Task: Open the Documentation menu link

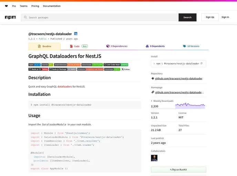Action: coord(52,6)
